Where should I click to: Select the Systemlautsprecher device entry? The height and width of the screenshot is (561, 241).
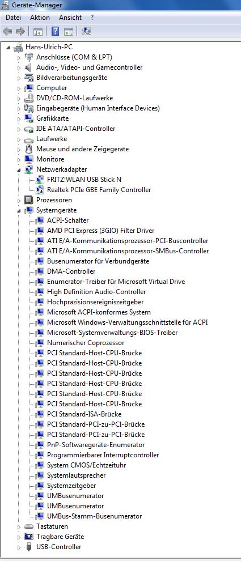tap(77, 475)
